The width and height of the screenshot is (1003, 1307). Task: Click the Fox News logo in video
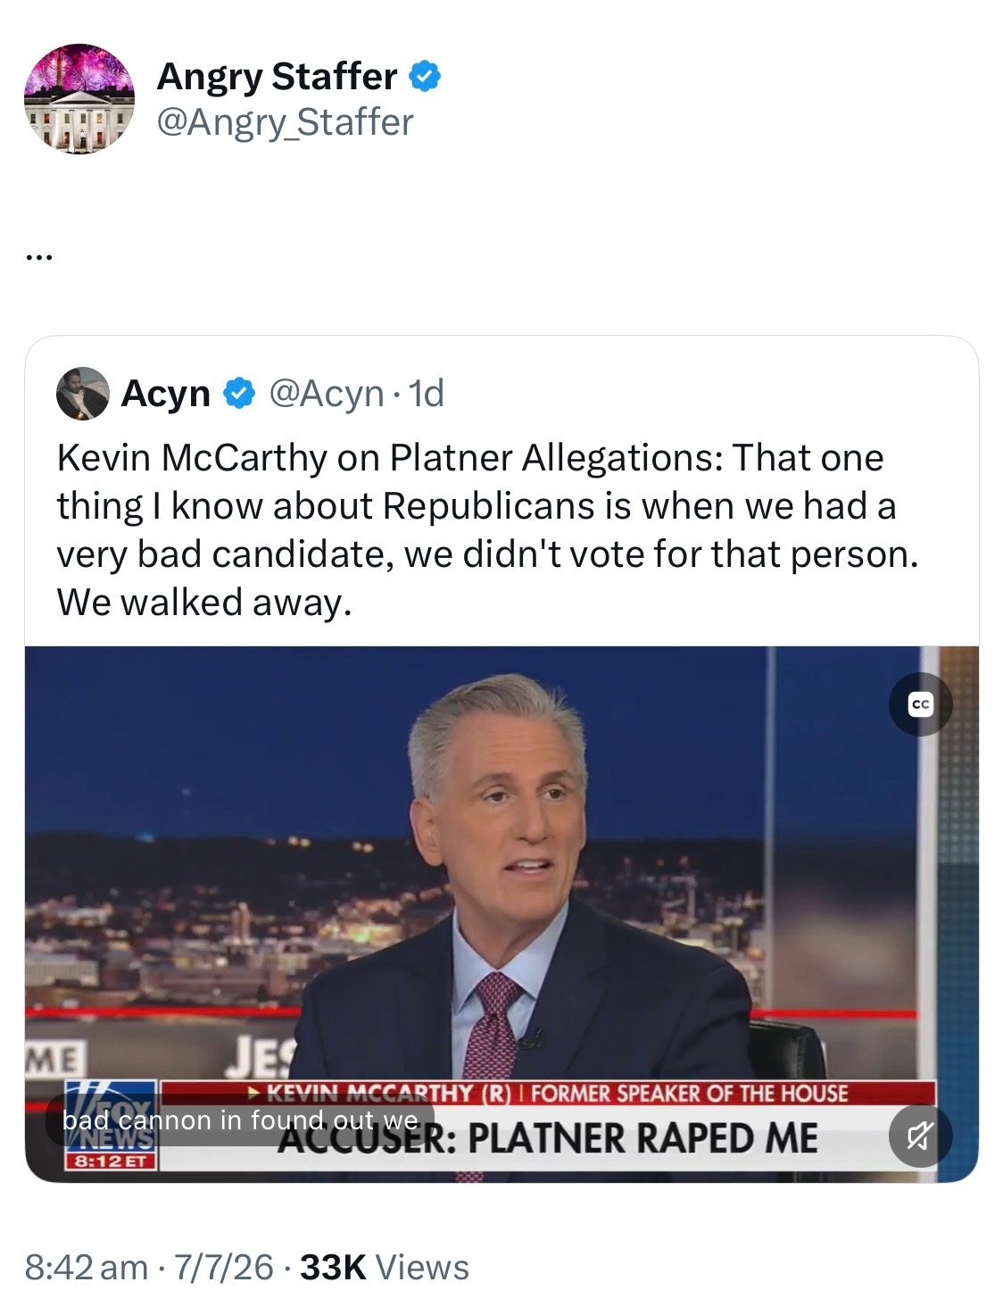(111, 1115)
